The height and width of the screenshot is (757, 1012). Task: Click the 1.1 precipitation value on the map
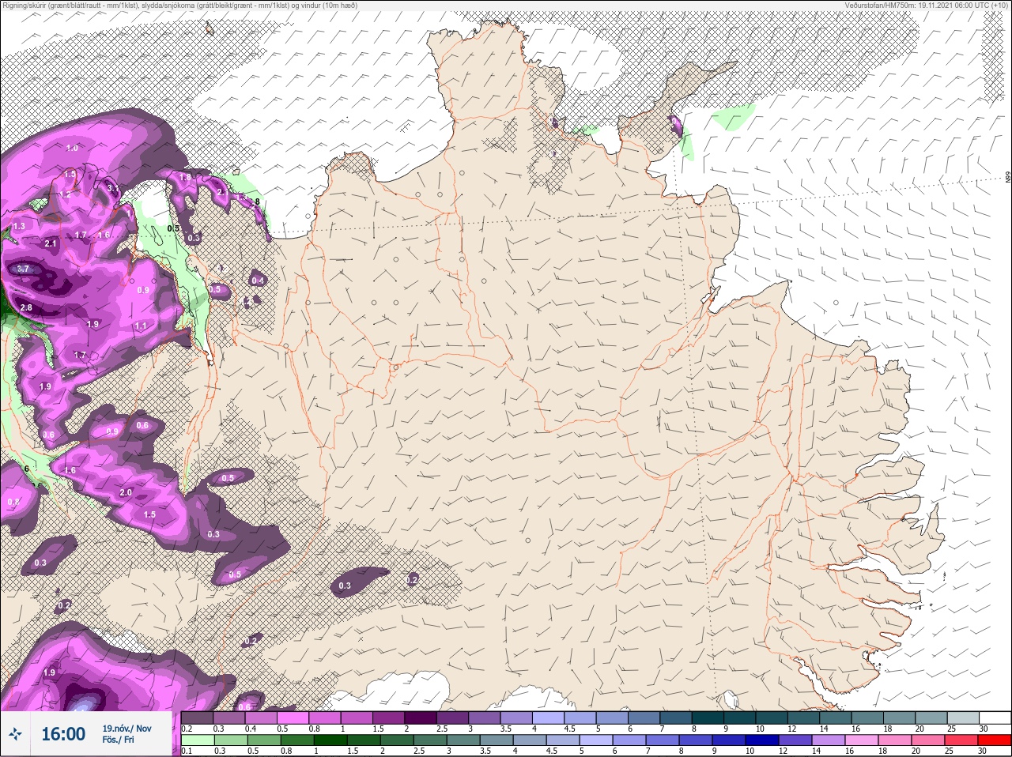click(141, 326)
